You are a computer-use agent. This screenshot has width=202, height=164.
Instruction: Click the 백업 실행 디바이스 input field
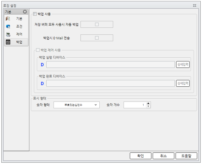coord(110,65)
